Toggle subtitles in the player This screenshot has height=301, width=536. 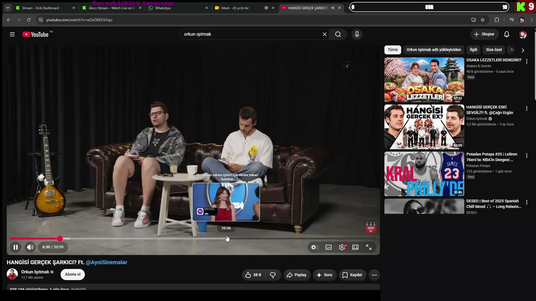(x=329, y=247)
